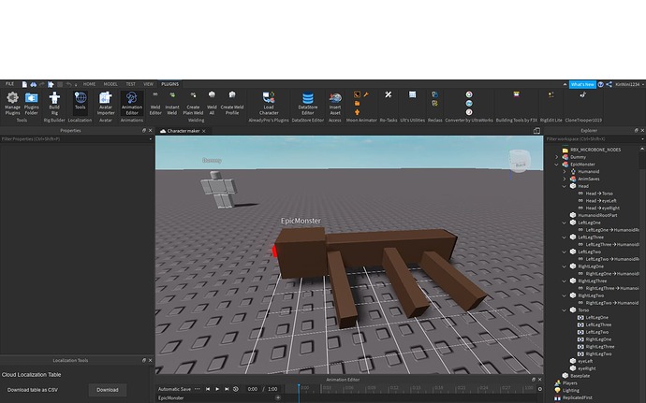Skip to last keyframe in Animation Editor
Viewport: 646px width, 403px height.
point(227,389)
